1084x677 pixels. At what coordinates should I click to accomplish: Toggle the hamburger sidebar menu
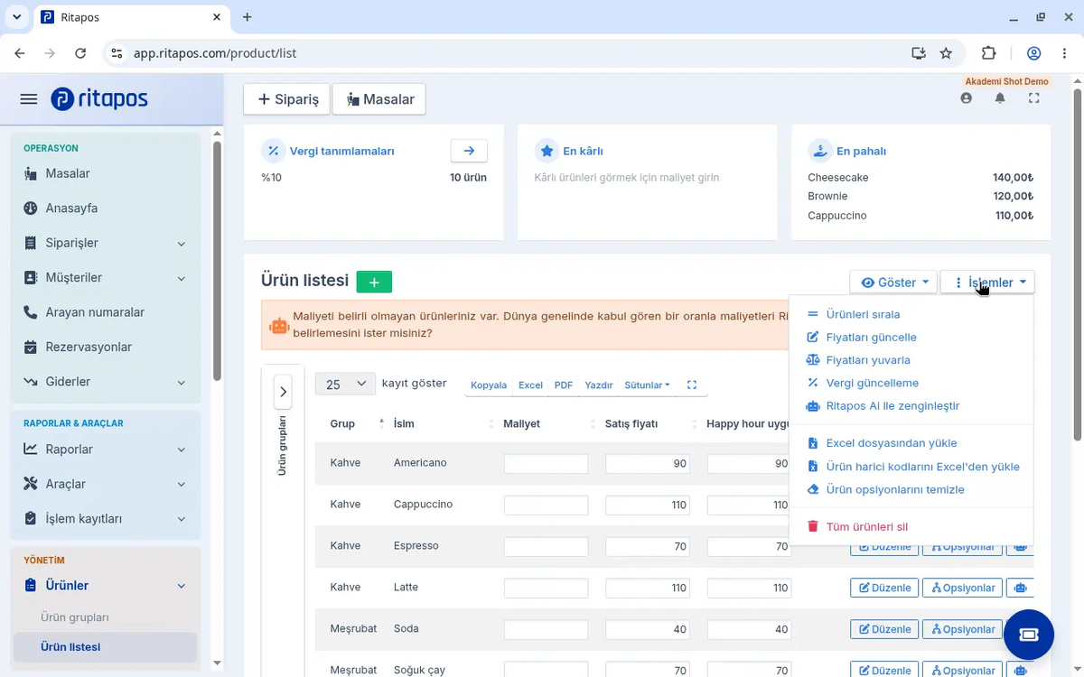coord(28,98)
